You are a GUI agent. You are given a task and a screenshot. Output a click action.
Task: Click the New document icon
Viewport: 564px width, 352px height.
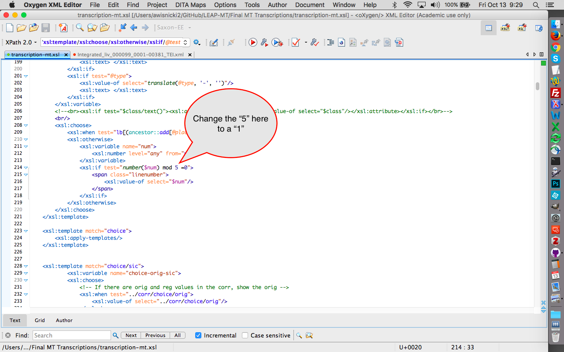point(10,28)
